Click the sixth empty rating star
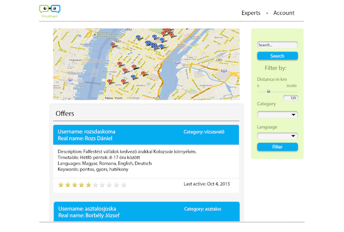Image resolution: width=344 pixels, height=232 pixels. pos(96,185)
